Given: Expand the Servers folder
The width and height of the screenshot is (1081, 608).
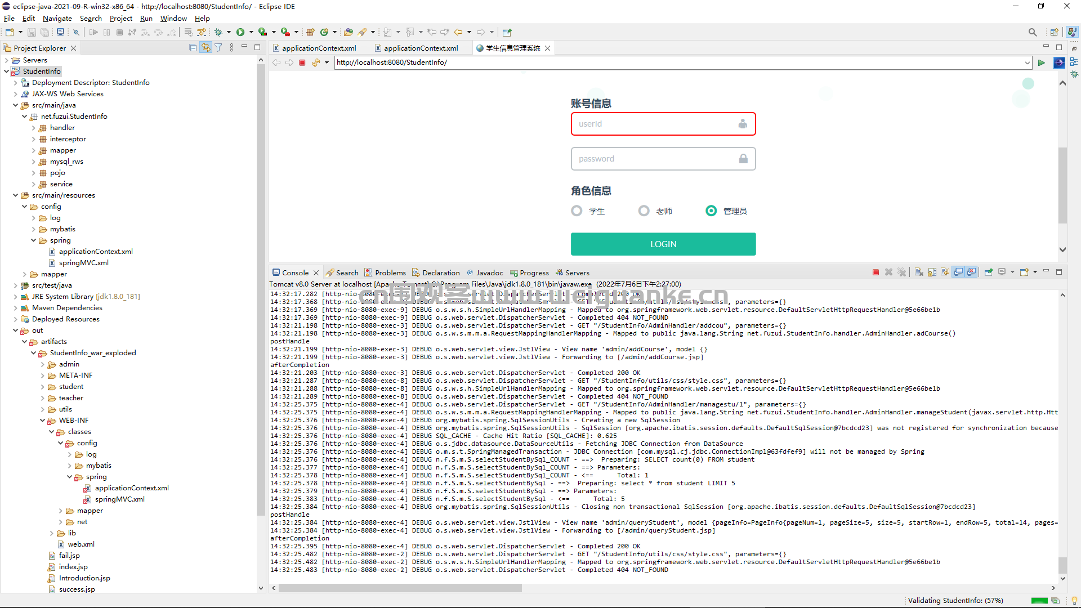Looking at the screenshot, I should coord(6,60).
